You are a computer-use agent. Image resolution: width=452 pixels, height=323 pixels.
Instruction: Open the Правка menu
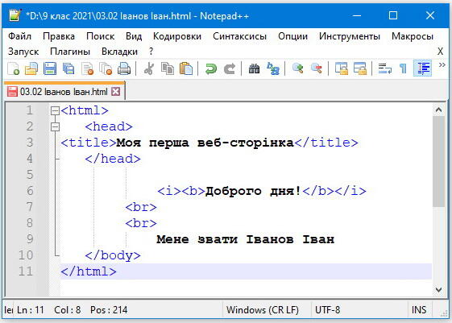pos(59,36)
